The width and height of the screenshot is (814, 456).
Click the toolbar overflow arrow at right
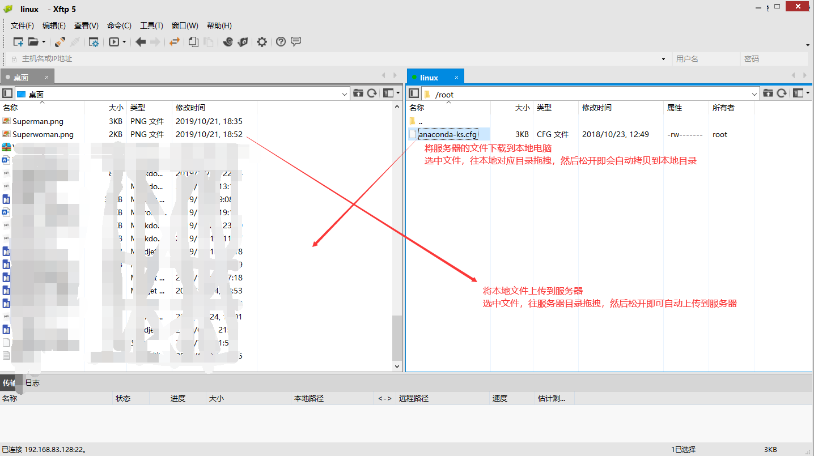pos(808,45)
